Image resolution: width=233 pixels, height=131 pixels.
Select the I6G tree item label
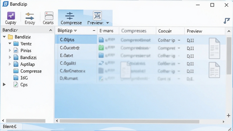click(x=24, y=78)
